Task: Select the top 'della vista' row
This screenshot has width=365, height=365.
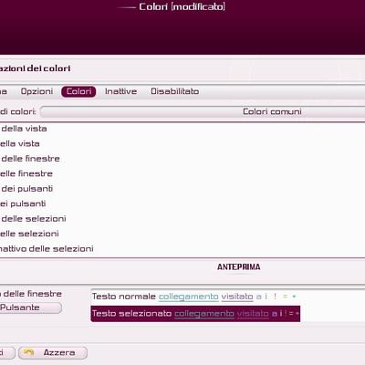Action: pos(182,129)
